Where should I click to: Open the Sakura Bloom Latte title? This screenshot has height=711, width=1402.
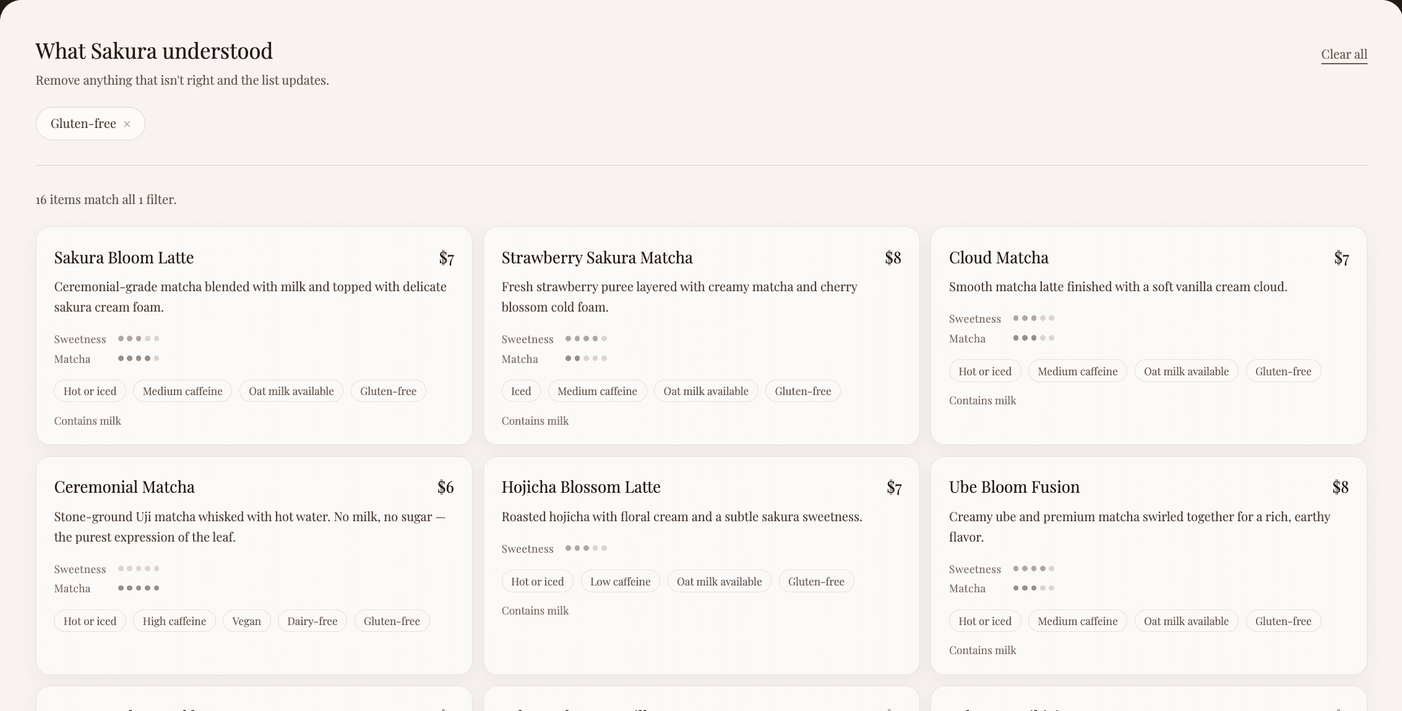click(124, 258)
